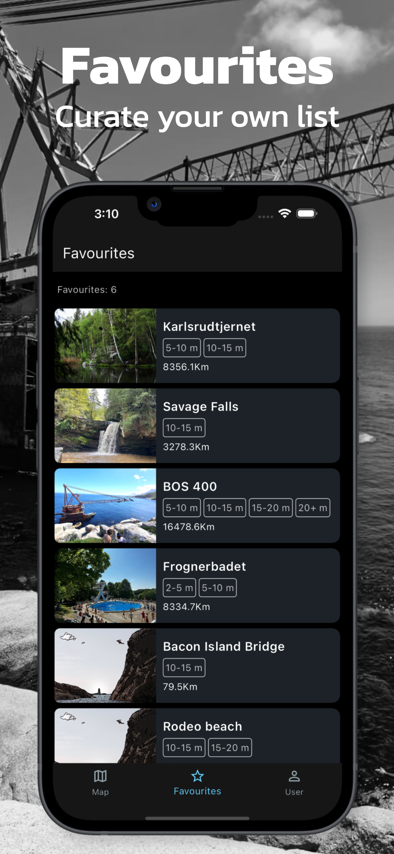Screen dimensions: 394x854
Task: Tap the Wi-Fi status icon
Action: [x=285, y=213]
